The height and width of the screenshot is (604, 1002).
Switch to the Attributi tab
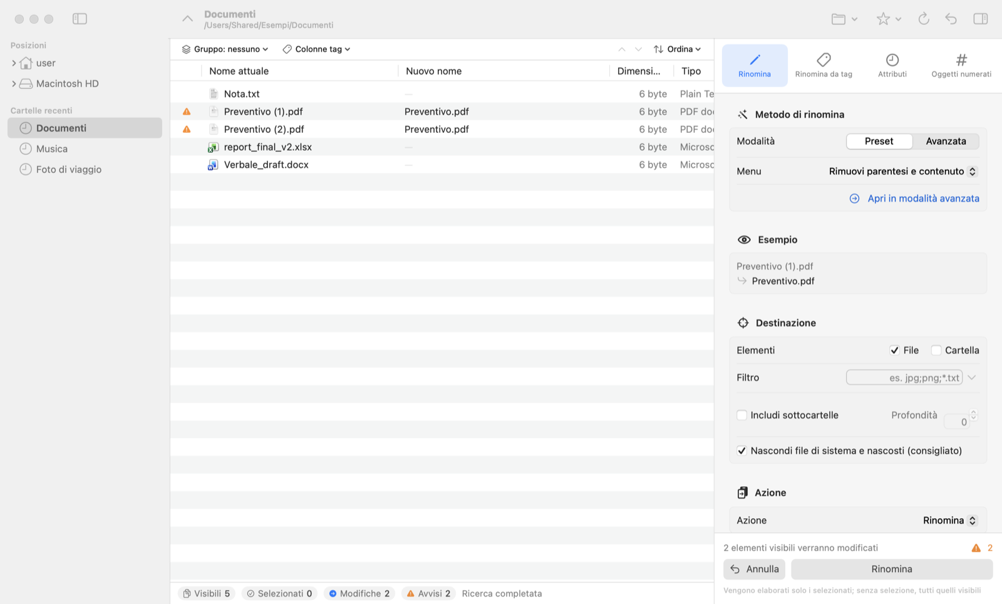[892, 65]
